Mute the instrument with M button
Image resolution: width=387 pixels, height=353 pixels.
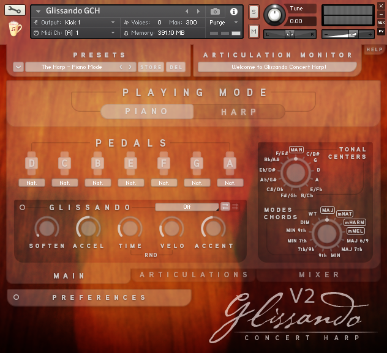click(x=254, y=31)
